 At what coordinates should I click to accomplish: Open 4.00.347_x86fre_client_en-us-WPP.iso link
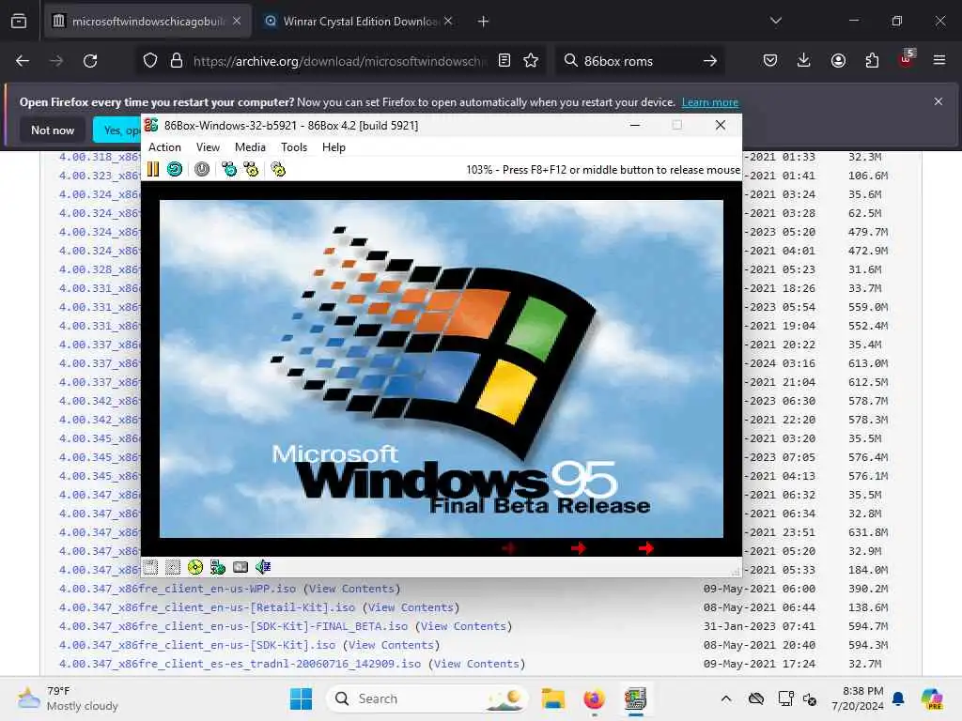[x=178, y=589]
